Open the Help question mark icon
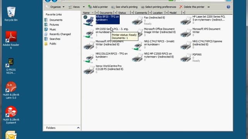248x139 pixels. pos(228,7)
